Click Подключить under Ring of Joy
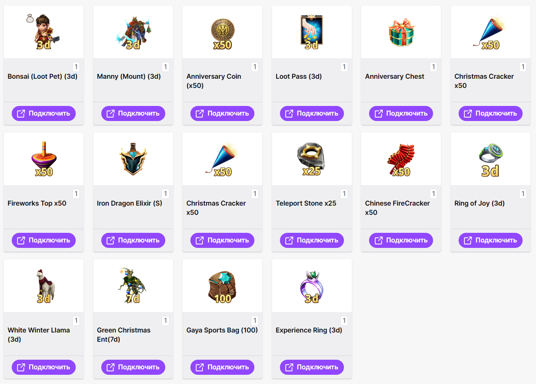Screen dimensions: 536x384 490,240
